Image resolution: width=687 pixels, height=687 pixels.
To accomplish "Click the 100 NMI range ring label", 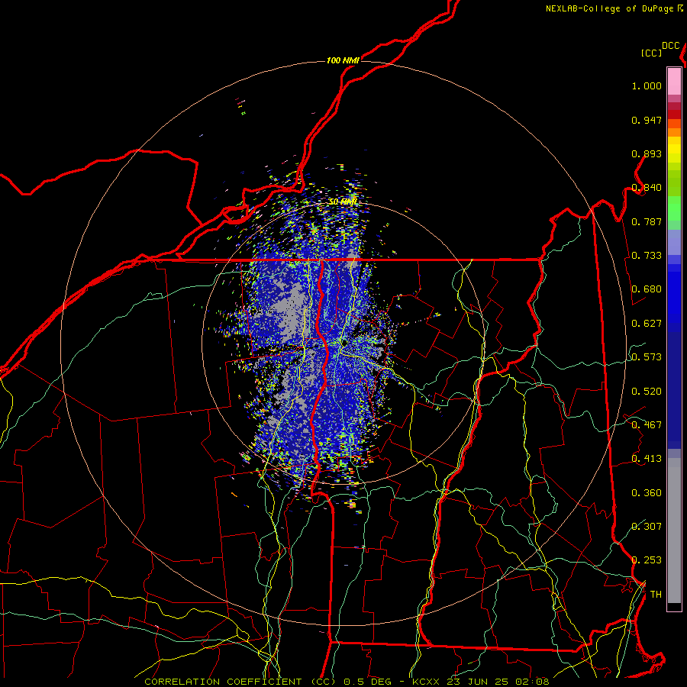I will (343, 60).
